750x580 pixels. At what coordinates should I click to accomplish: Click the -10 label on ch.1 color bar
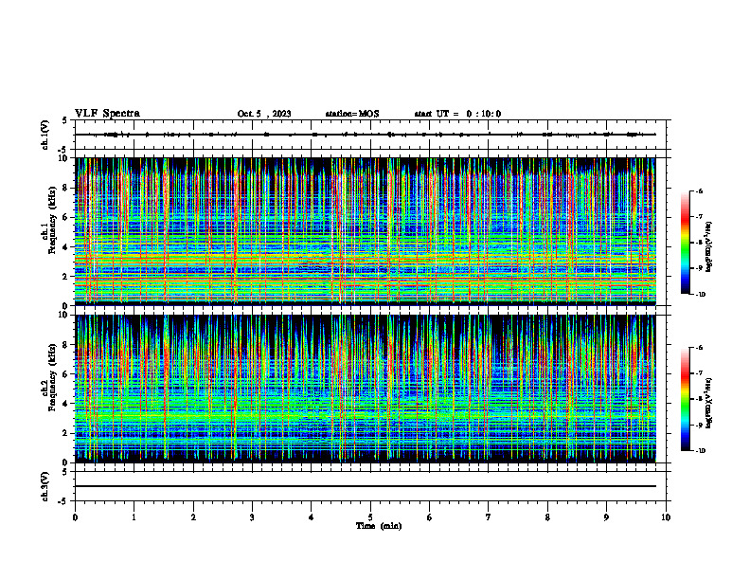tap(700, 295)
